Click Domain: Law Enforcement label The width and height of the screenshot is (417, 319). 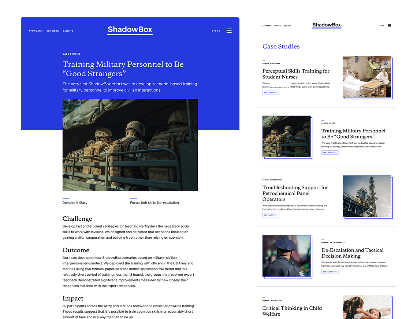click(x=333, y=243)
